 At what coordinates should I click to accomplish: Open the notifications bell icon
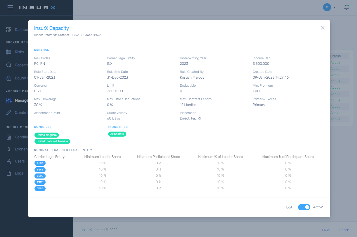(x=346, y=7)
